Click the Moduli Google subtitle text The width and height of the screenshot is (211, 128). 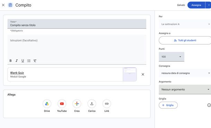(x=18, y=77)
